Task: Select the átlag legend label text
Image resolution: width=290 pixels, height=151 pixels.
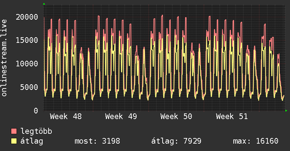Action: click(32, 141)
